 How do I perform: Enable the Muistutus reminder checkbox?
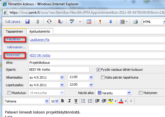click(x=9, y=93)
